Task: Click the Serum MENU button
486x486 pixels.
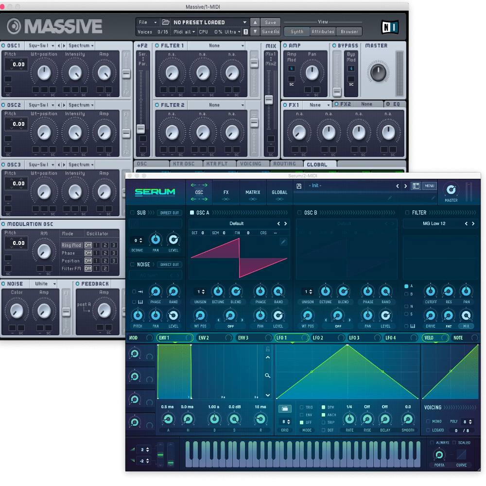Action: pos(430,186)
